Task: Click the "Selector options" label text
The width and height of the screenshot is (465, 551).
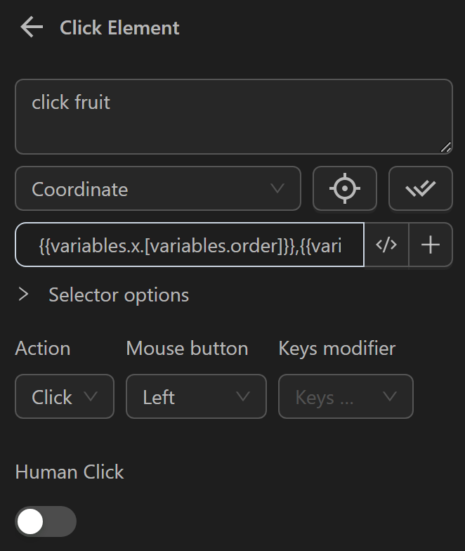Action: point(119,294)
